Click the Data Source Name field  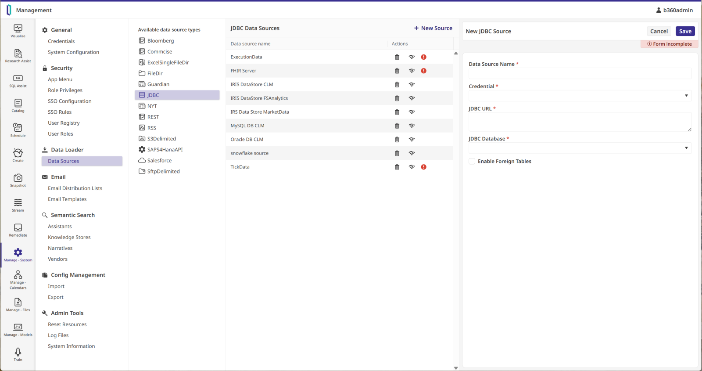580,73
